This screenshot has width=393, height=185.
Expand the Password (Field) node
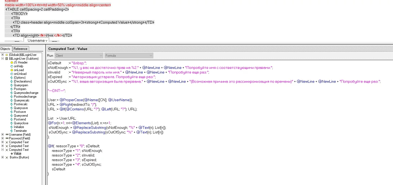(2, 138)
